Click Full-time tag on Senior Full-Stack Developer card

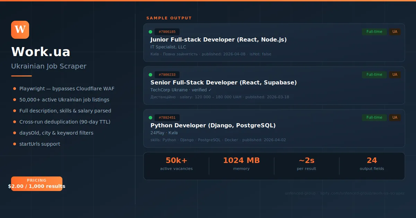click(x=374, y=75)
